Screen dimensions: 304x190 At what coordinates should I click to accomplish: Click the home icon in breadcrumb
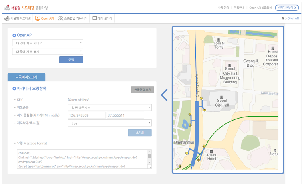(283, 18)
